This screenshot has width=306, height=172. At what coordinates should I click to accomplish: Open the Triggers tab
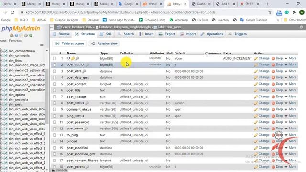point(238,34)
